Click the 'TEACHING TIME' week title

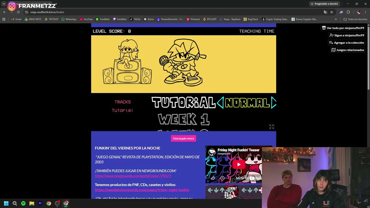coord(257,31)
